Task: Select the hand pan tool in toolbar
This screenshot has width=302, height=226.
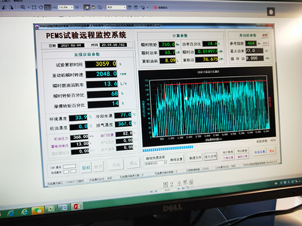Action: tap(87, 8)
